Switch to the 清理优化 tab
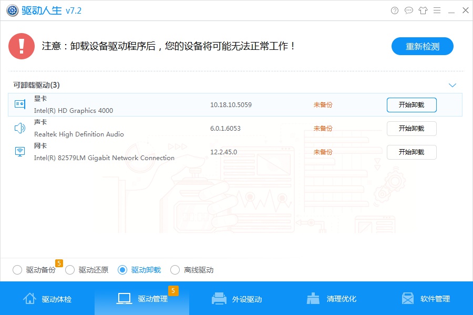This screenshot has width=473, height=315. 331,298
